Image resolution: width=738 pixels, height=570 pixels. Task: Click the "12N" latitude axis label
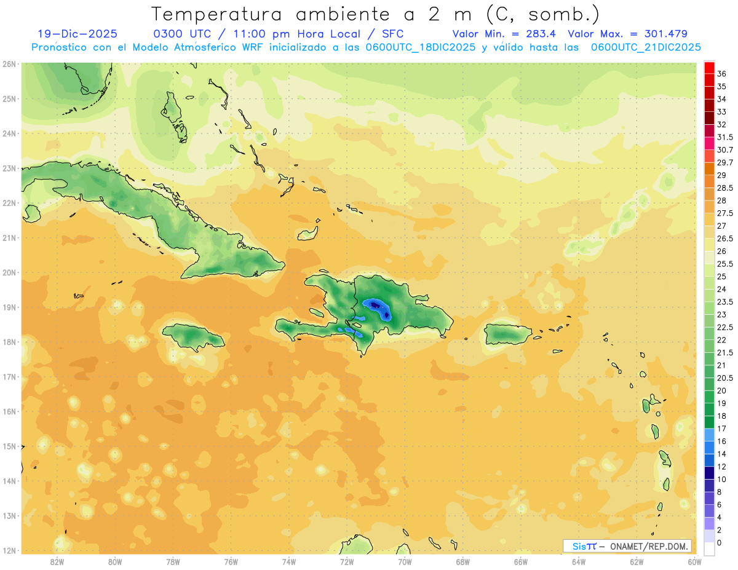click(x=9, y=550)
